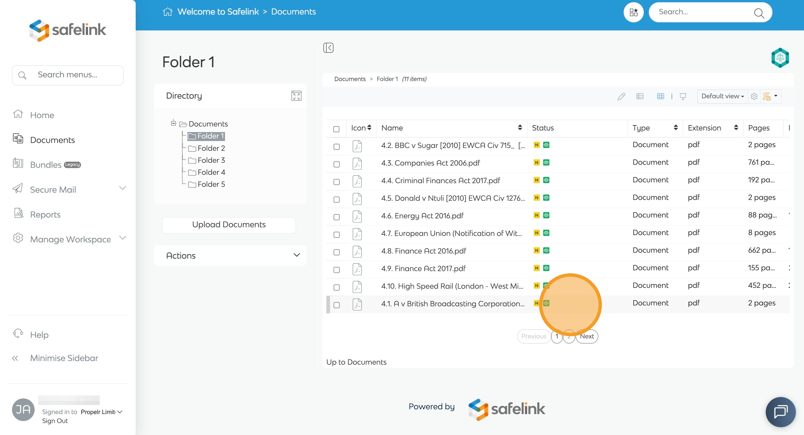Expand the Secure Mail menu chevron

pos(123,188)
